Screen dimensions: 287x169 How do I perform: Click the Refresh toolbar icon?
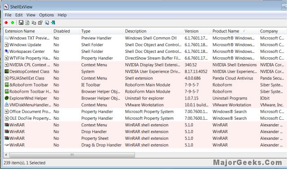(x=27, y=22)
